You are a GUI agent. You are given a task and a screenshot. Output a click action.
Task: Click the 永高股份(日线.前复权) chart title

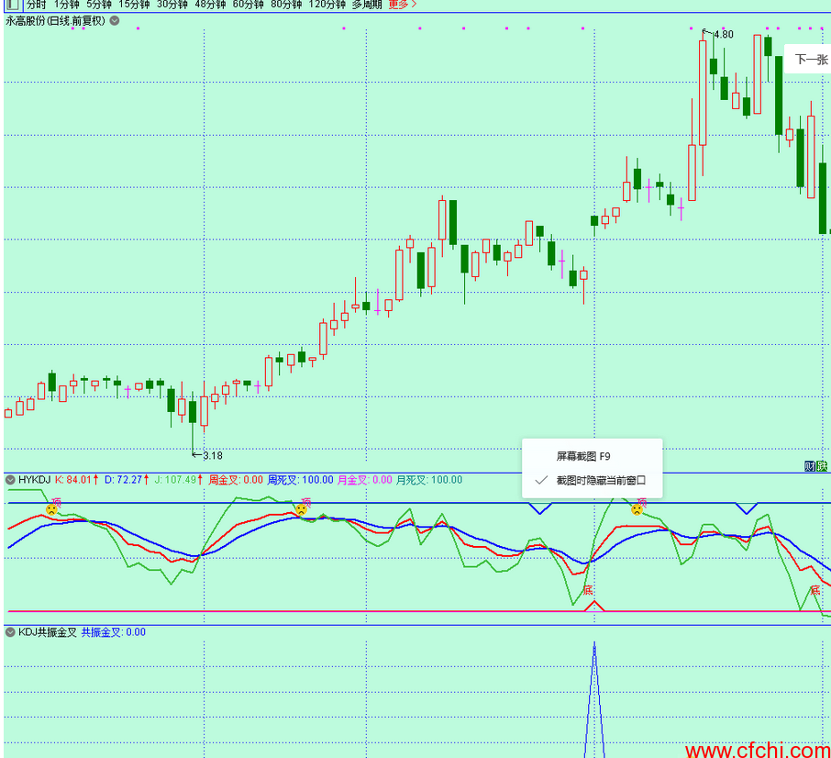[x=56, y=21]
